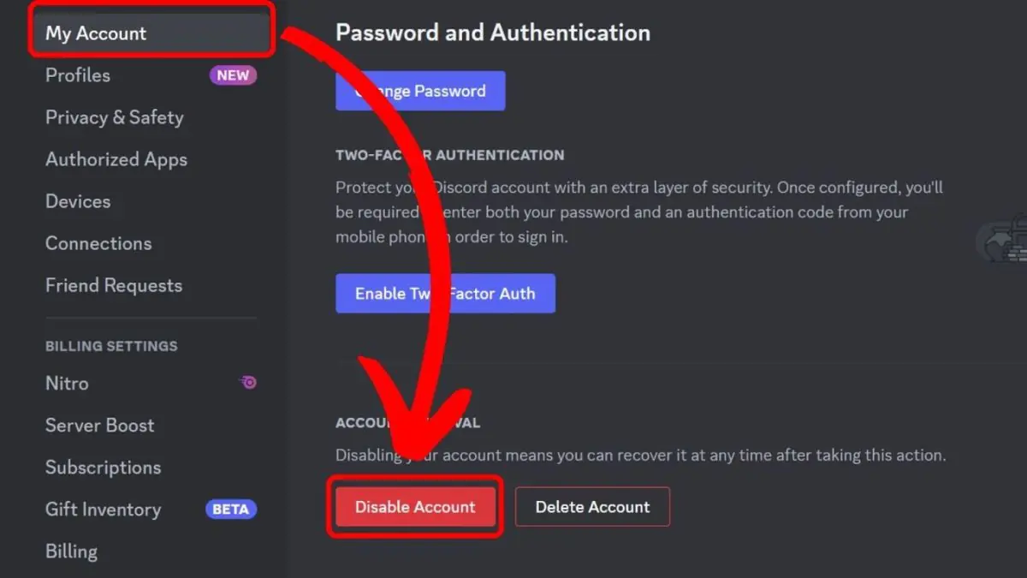1027x578 pixels.
Task: Open Privacy & Safety settings
Action: pos(114,117)
